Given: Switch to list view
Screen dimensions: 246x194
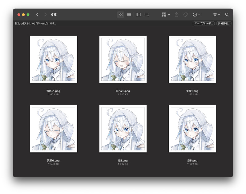Looking at the screenshot, I should [x=129, y=14].
